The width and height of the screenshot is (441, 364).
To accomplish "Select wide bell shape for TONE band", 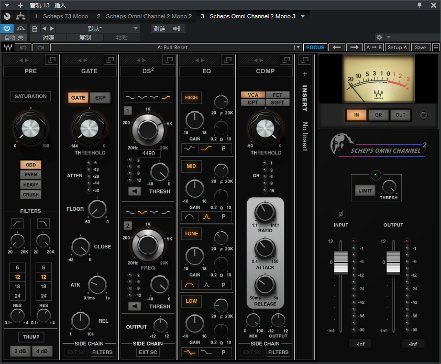I will [x=190, y=285].
